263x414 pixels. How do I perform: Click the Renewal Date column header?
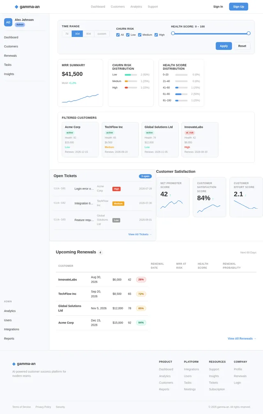click(157, 266)
